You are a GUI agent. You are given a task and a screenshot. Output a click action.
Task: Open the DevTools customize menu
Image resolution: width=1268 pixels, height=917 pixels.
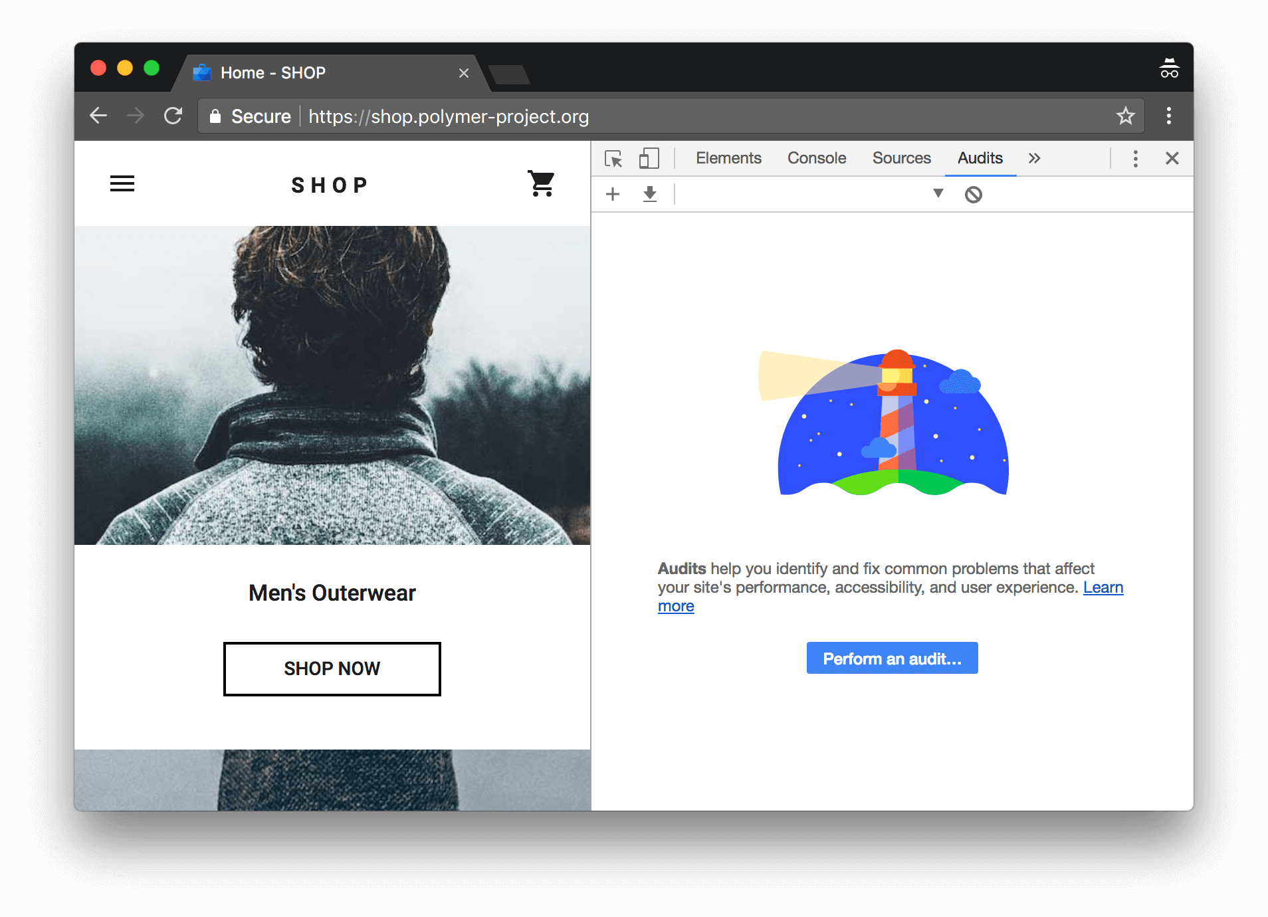(1135, 158)
